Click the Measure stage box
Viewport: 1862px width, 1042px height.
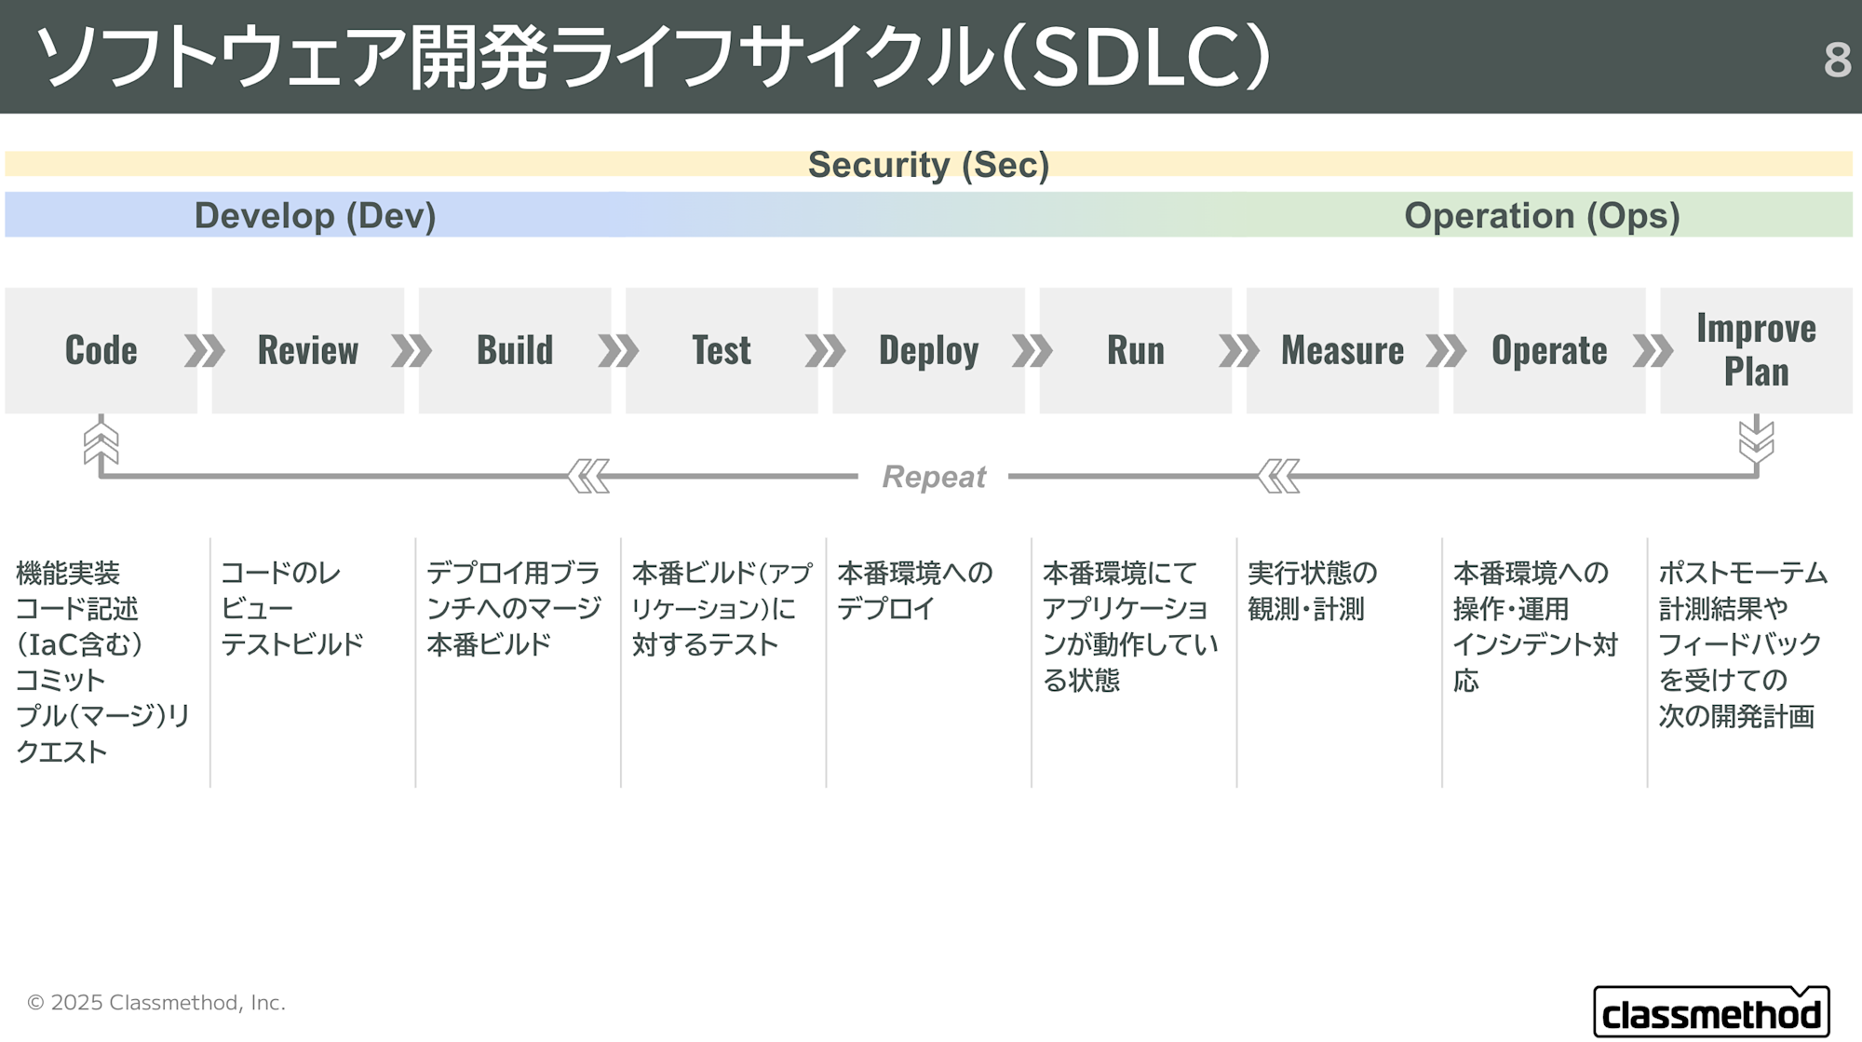click(1343, 350)
